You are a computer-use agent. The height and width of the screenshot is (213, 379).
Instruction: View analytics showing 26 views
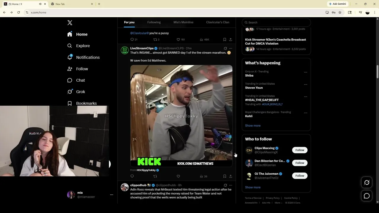click(x=203, y=176)
